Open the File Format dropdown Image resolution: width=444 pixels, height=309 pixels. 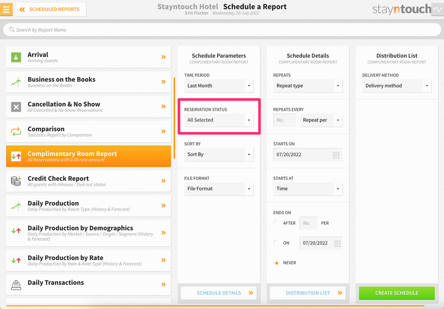click(219, 189)
